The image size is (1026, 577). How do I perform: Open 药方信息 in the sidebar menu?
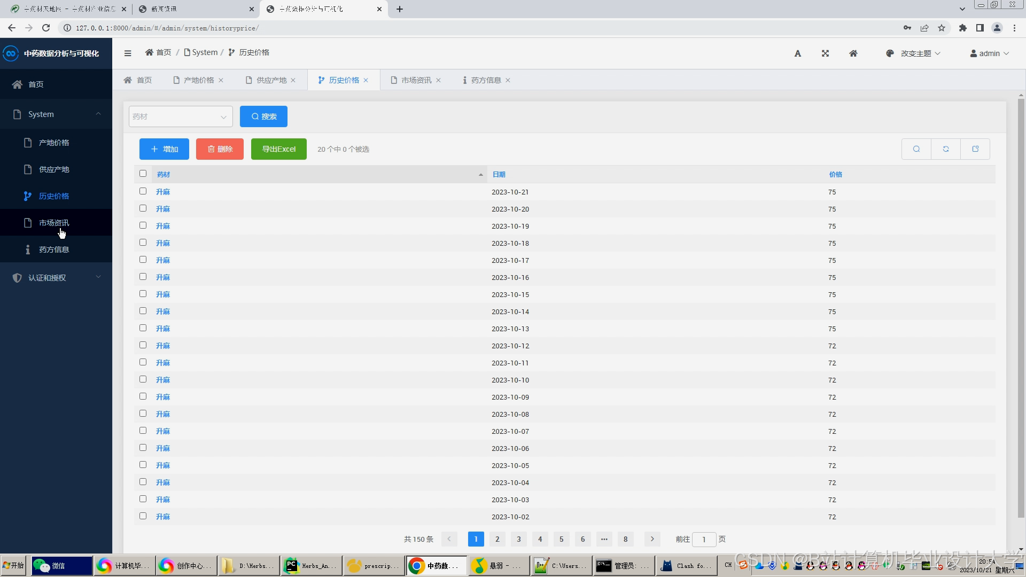tap(53, 249)
